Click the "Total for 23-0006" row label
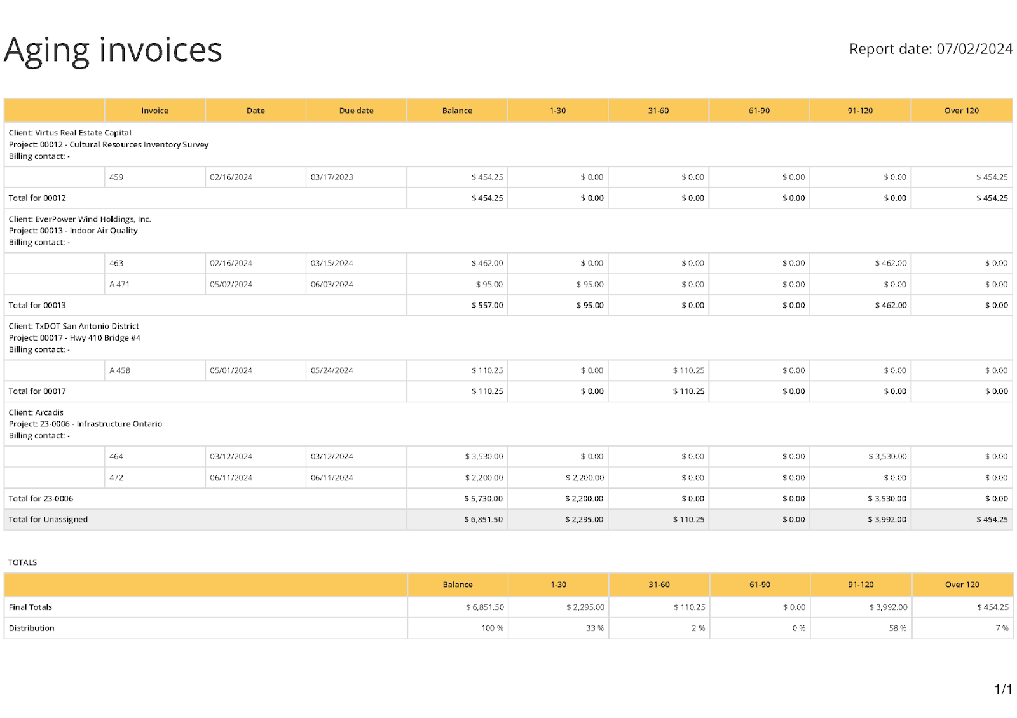This screenshot has width=1017, height=718. 41,499
